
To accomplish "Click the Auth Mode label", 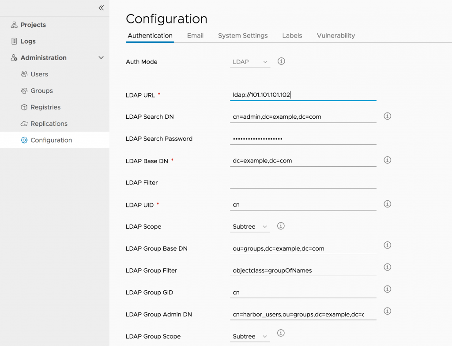I will click(x=142, y=62).
